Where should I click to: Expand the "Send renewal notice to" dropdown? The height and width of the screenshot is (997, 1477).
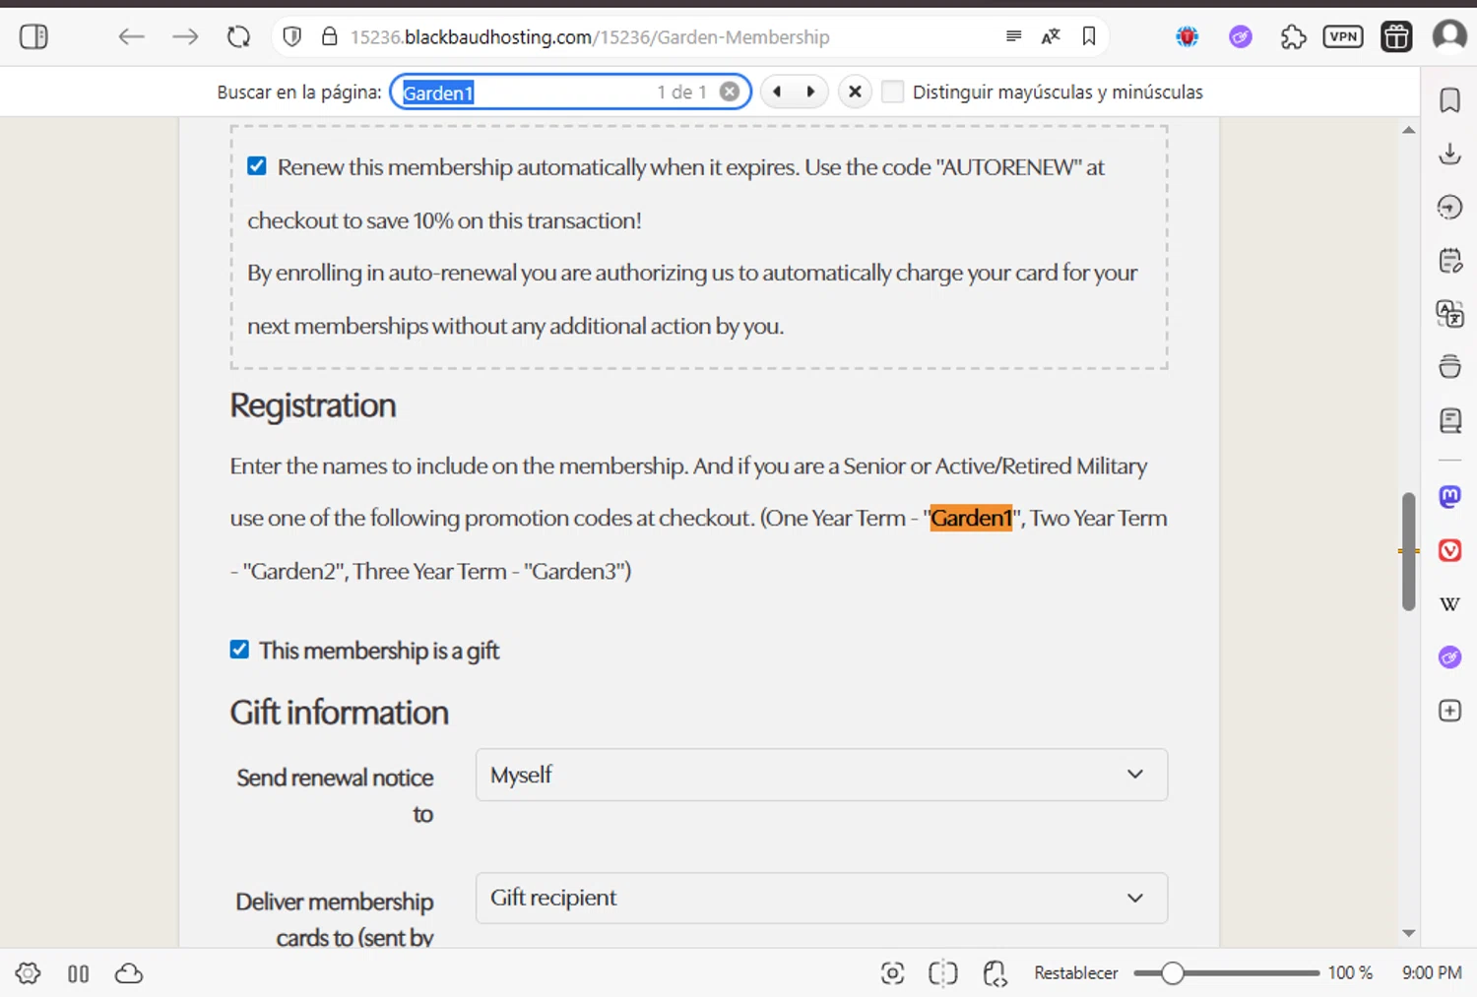pyautogui.click(x=821, y=775)
